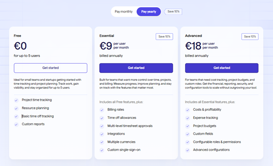The image size is (273, 166).
Task: Click 'Includes all Free features, plus:' text
Action: coord(121,102)
